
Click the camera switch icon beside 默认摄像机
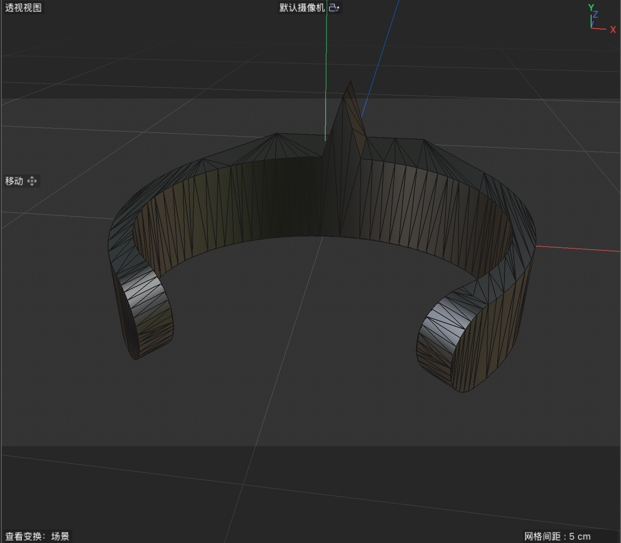click(334, 8)
